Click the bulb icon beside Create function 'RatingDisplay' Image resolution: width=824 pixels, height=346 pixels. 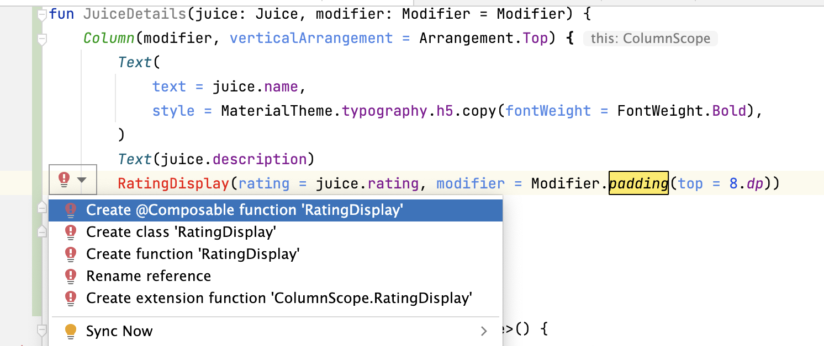tap(70, 254)
